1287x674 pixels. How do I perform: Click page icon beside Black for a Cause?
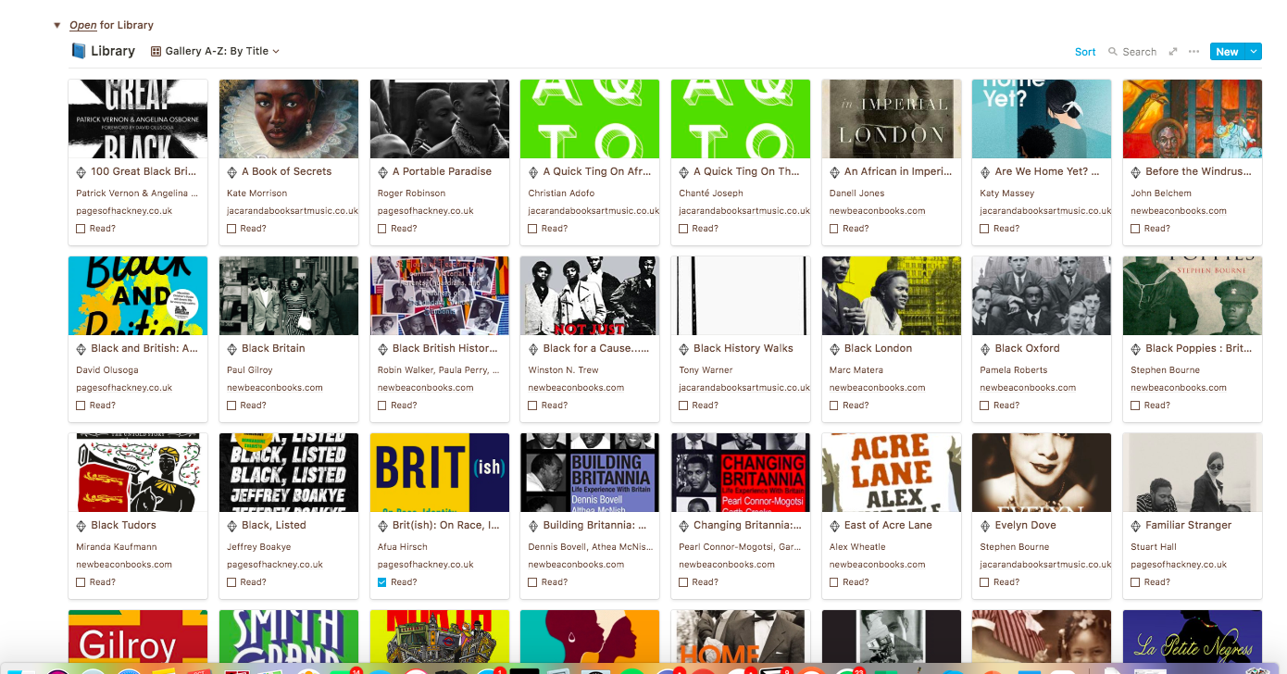coord(533,349)
